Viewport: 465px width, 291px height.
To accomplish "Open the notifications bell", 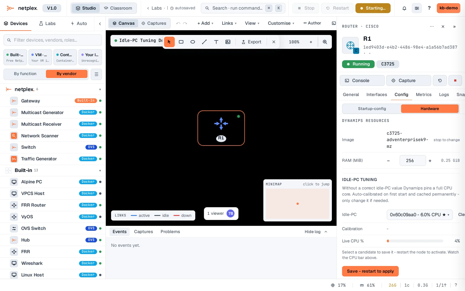I will [x=404, y=8].
